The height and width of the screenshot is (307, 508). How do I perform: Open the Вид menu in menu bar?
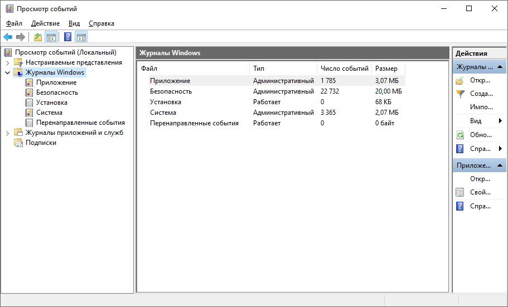[x=74, y=23]
